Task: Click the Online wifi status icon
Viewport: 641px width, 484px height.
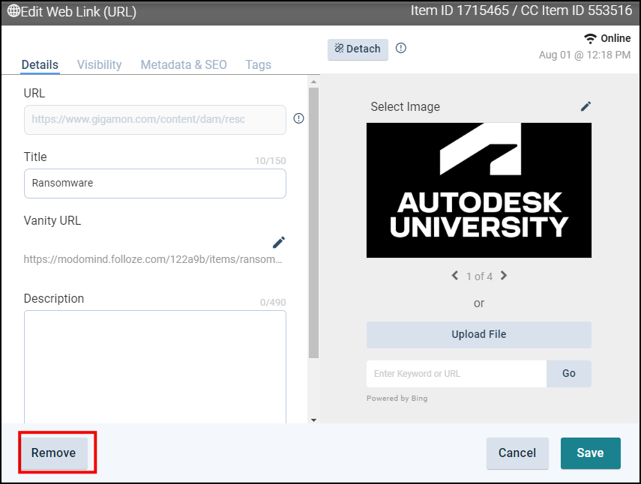Action: 590,39
